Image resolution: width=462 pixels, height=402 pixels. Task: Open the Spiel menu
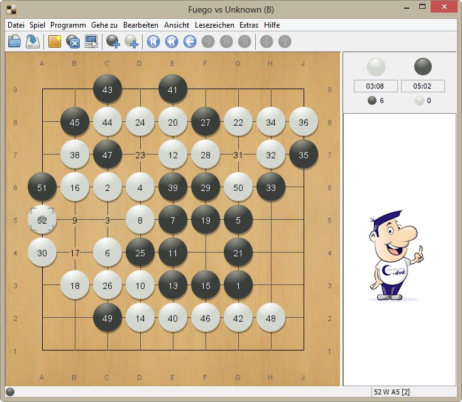tap(37, 25)
